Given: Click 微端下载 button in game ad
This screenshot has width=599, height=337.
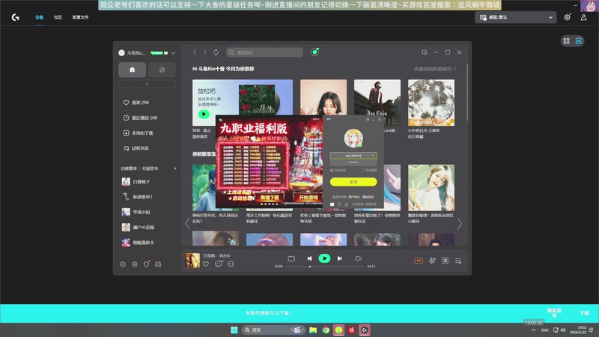Looking at the screenshot, I should click(270, 198).
